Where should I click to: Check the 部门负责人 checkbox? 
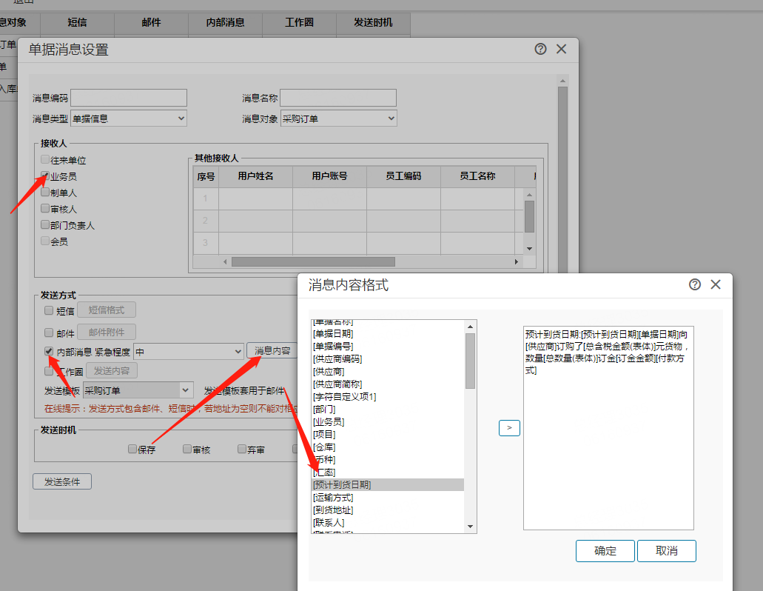[45, 225]
